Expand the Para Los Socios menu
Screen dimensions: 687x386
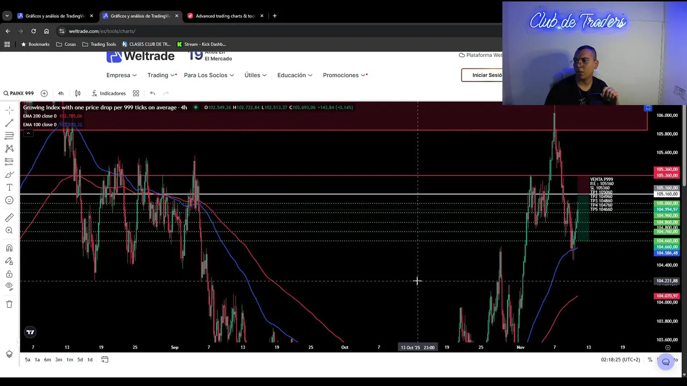209,75
